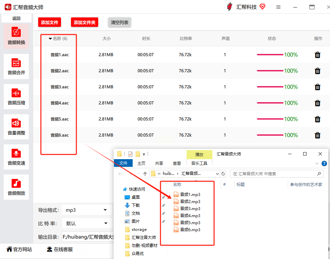Viewport: 330px width, 259px height.
Task: Open the 查看 ribbon tab
Action: click(x=177, y=163)
